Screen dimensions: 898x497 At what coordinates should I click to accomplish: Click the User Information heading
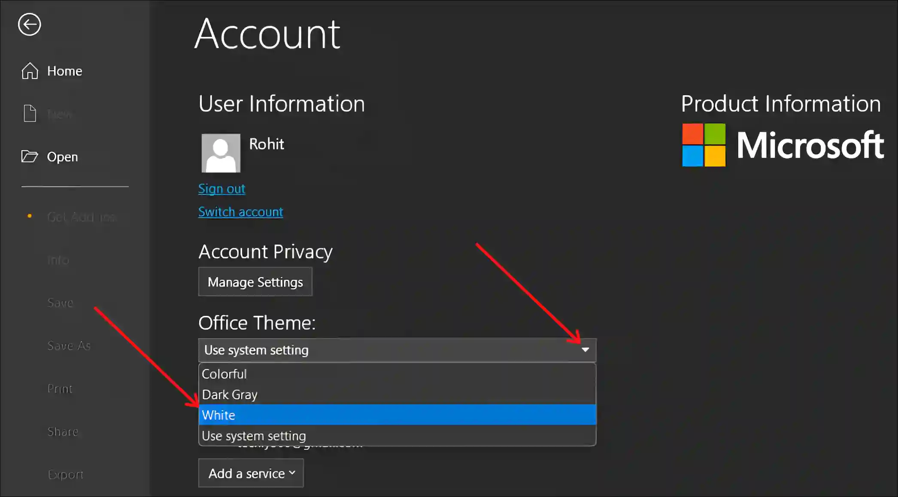tap(282, 104)
